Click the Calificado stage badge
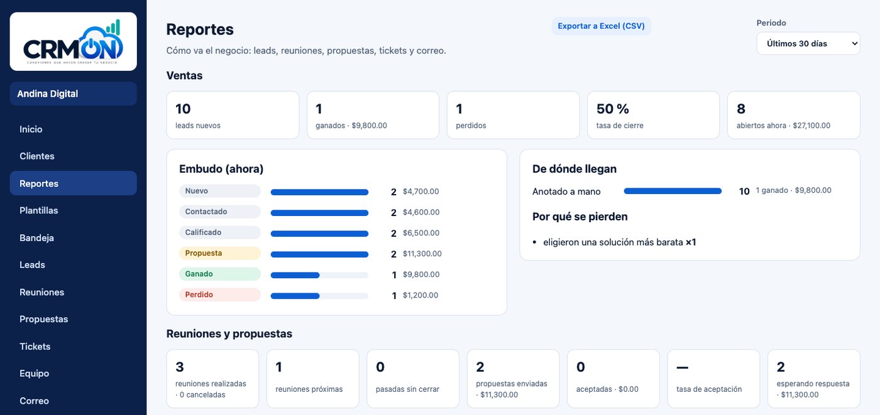The height and width of the screenshot is (415, 880). click(x=220, y=232)
